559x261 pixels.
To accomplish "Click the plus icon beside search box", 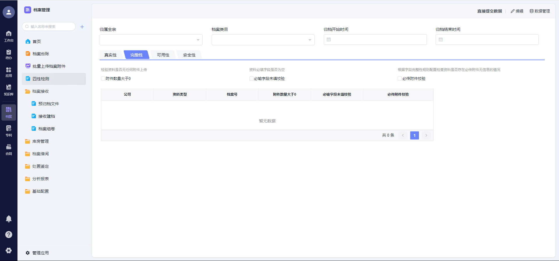I will tap(82, 27).
